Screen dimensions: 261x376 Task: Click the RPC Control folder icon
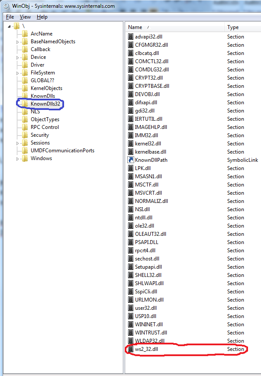25,127
